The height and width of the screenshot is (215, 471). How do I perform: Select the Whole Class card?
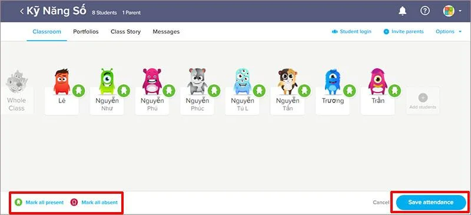click(16, 92)
